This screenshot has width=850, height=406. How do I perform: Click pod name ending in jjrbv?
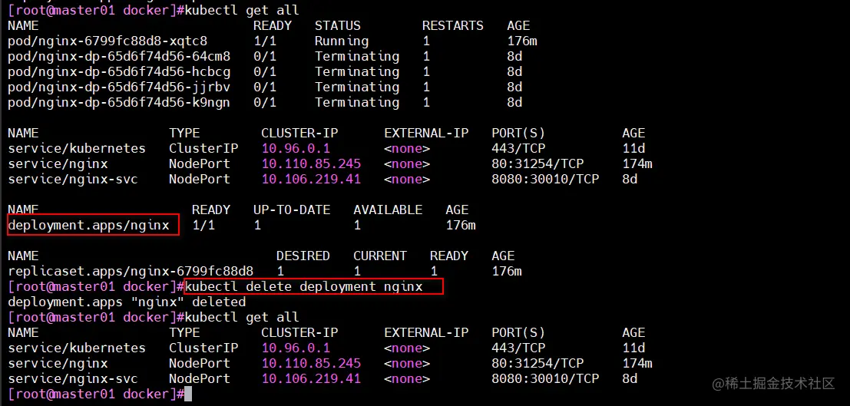[119, 87]
